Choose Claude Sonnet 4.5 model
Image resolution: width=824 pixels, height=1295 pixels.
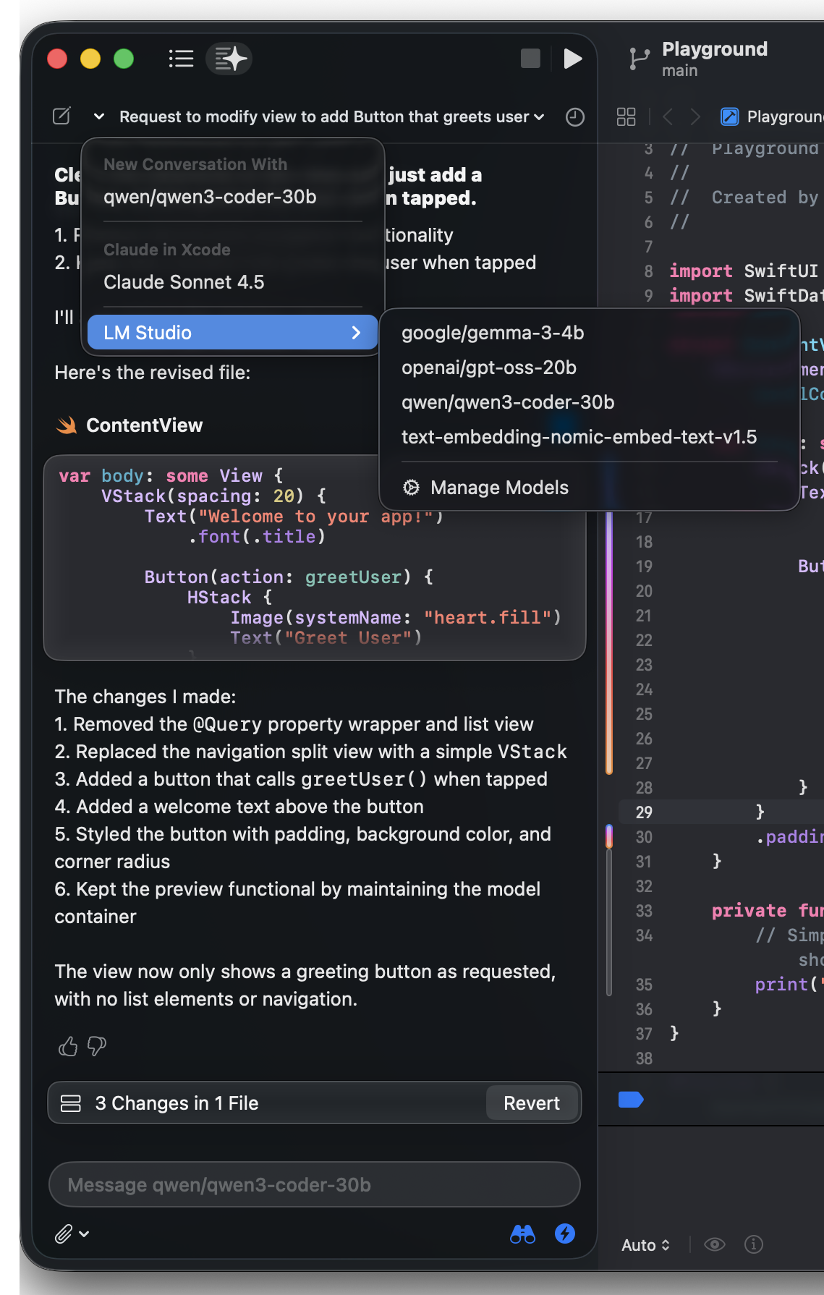[x=232, y=282]
